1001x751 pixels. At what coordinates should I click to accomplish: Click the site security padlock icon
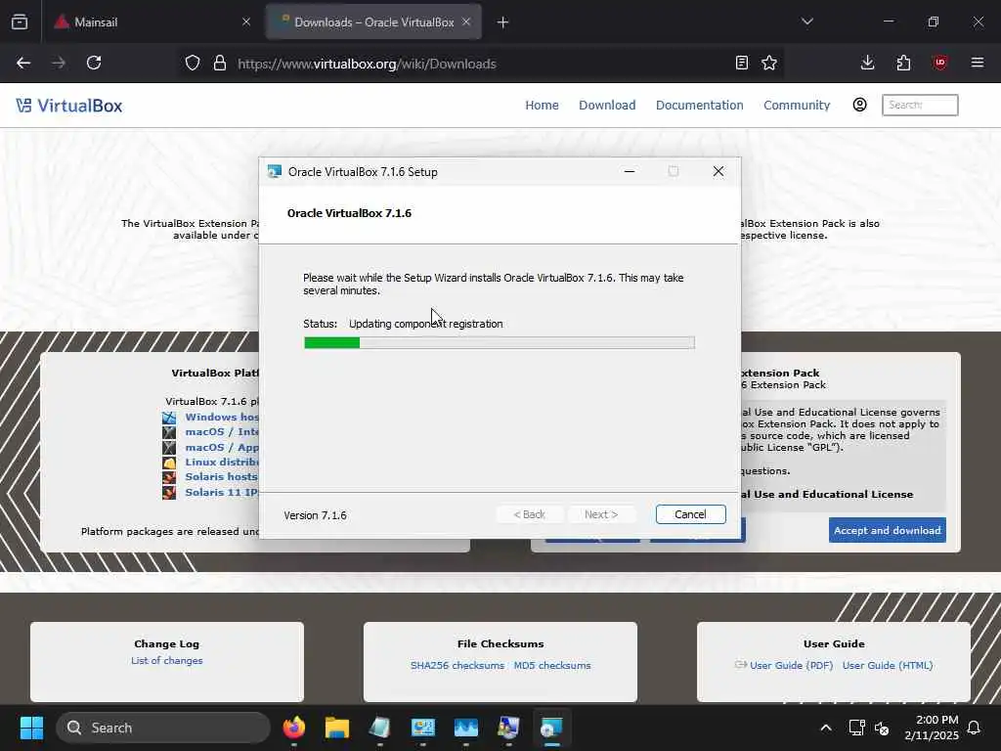(x=220, y=63)
